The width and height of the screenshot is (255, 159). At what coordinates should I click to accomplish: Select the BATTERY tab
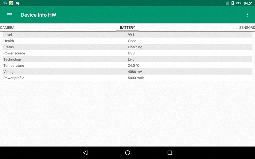click(x=127, y=27)
